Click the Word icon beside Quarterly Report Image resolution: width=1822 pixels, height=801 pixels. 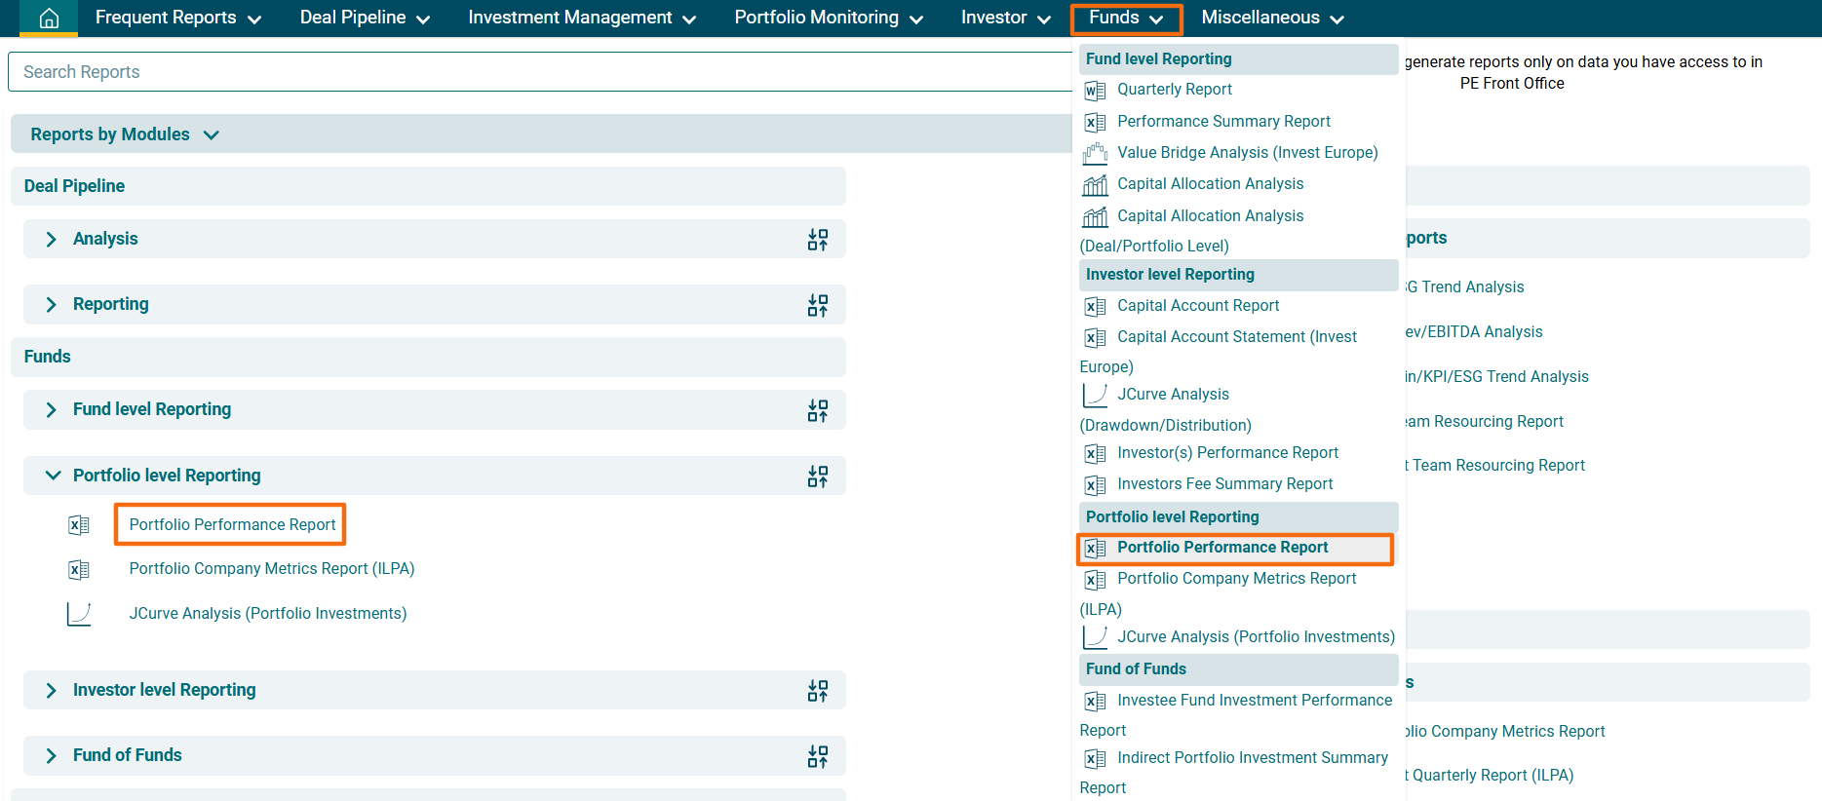click(x=1095, y=91)
